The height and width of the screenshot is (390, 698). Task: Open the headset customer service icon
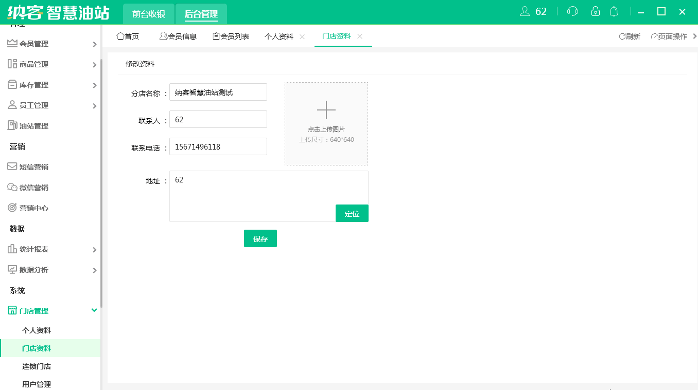572,11
